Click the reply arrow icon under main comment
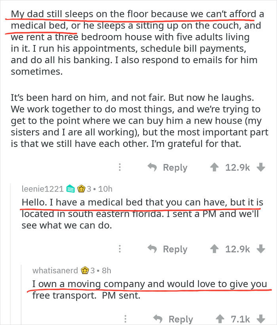 [x=152, y=167]
